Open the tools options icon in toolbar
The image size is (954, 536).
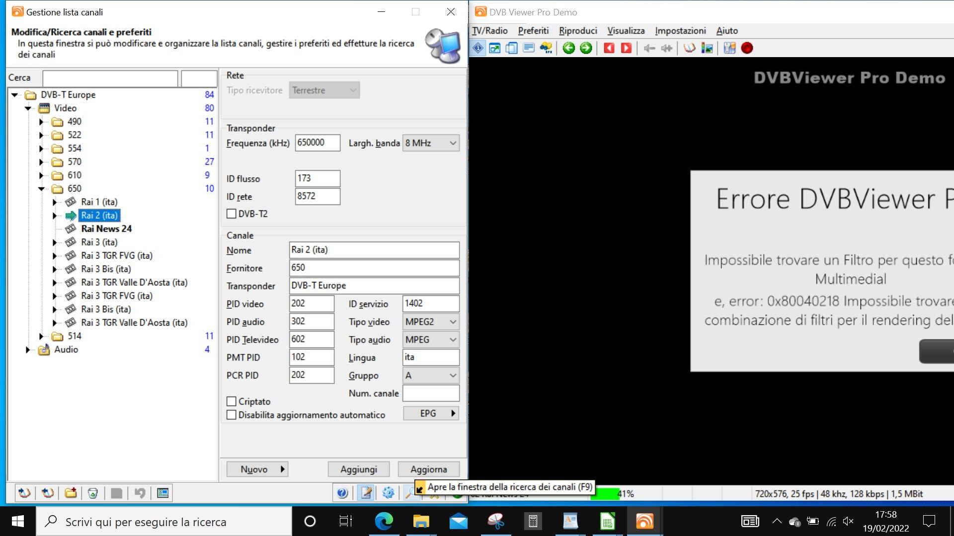click(729, 48)
